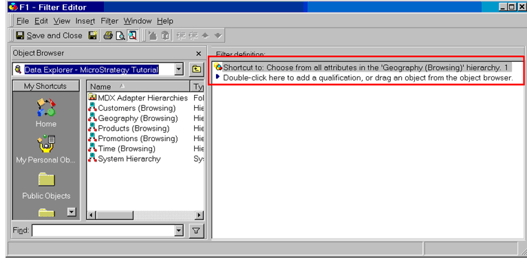Close the Object Browser pane

pos(198,54)
